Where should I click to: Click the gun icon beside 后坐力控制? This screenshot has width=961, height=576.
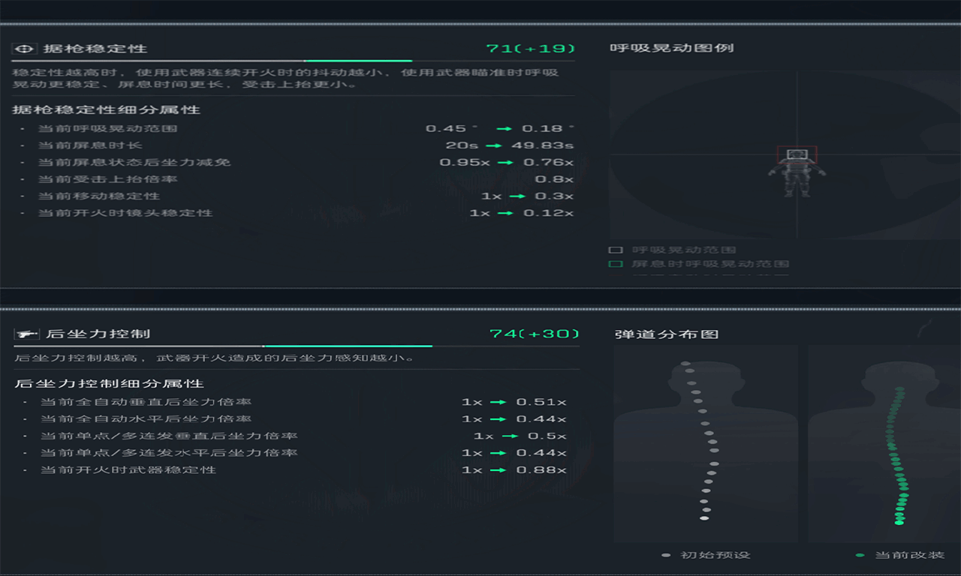pyautogui.click(x=26, y=334)
